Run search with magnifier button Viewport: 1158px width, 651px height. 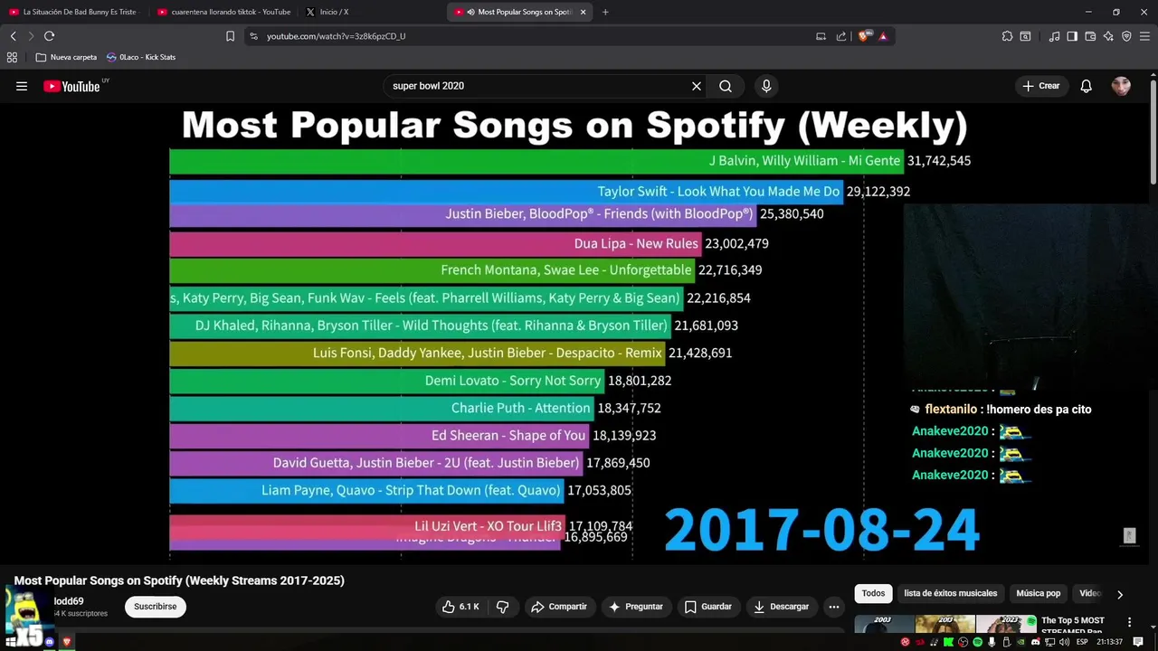tap(726, 86)
